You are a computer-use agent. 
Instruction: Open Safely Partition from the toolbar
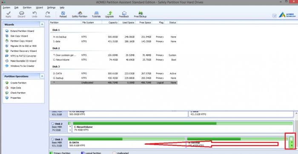click(80, 14)
